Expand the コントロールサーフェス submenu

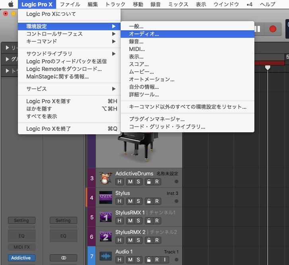[x=69, y=34]
